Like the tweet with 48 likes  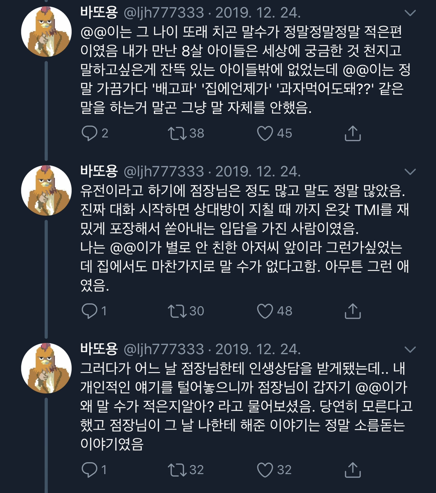click(x=265, y=311)
